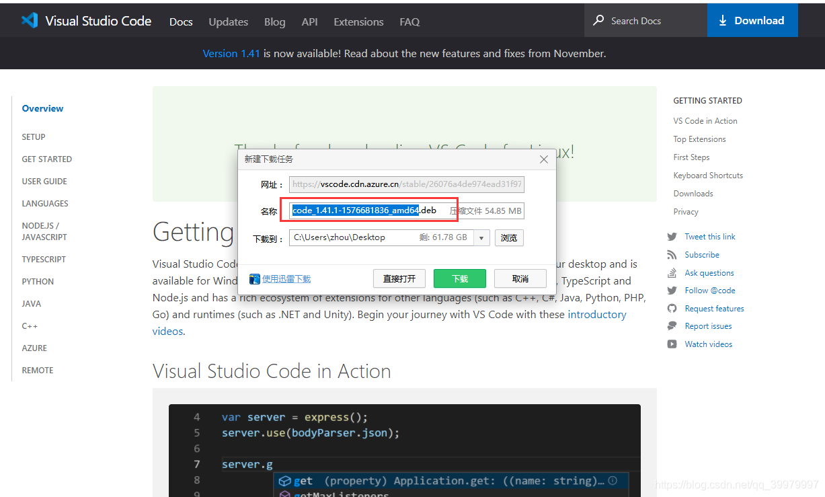The width and height of the screenshot is (825, 497).
Task: Click the Follow @code link
Action: (710, 291)
